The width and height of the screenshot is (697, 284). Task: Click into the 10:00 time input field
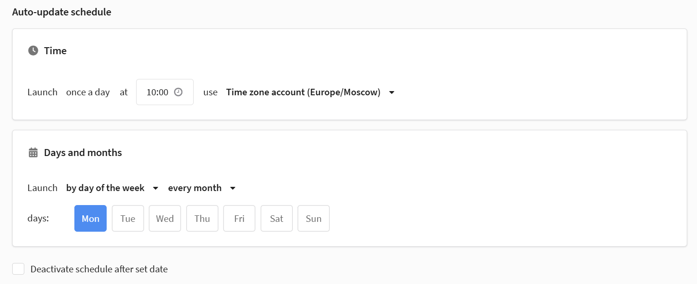tap(158, 92)
